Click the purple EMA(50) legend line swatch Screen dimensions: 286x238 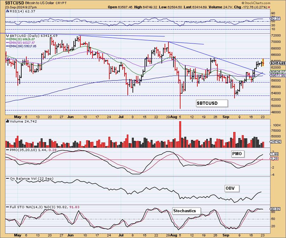[8, 43]
